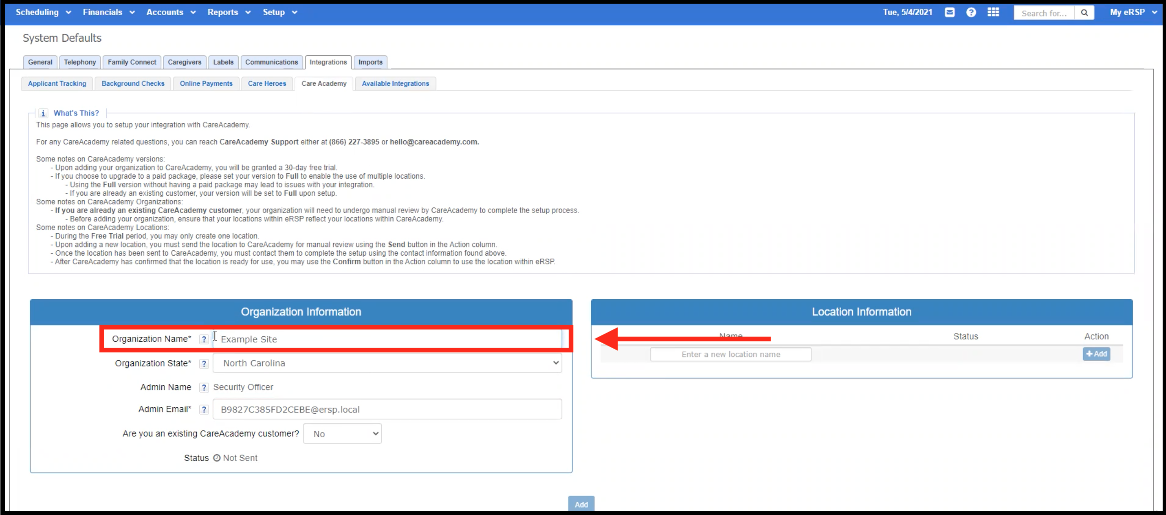
Task: Click the help question mark icon in top bar
Action: 971,12
